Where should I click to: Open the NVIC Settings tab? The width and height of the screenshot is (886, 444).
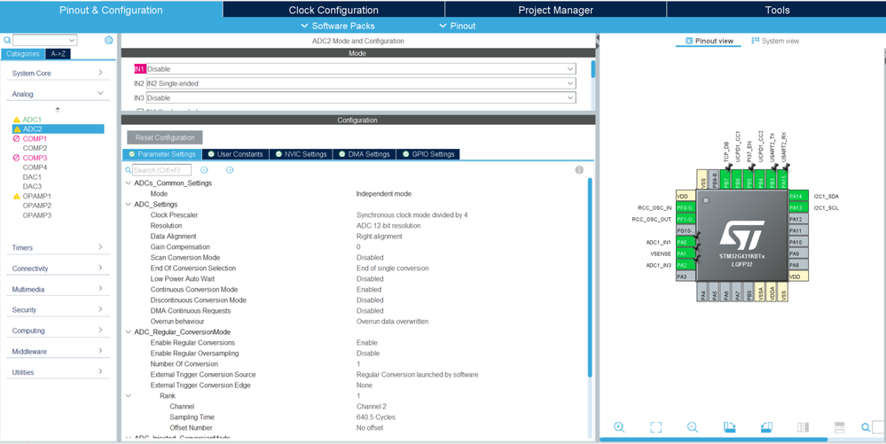(x=301, y=154)
